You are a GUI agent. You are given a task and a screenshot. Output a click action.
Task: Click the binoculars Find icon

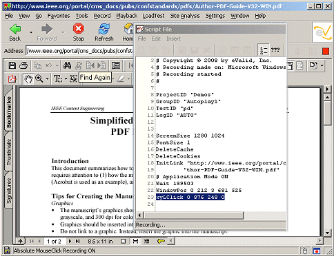coord(67,65)
